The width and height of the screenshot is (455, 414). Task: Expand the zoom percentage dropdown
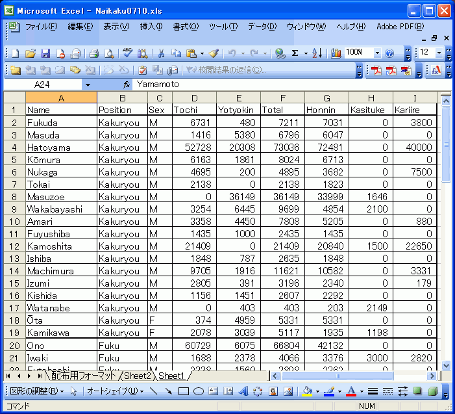[377, 53]
